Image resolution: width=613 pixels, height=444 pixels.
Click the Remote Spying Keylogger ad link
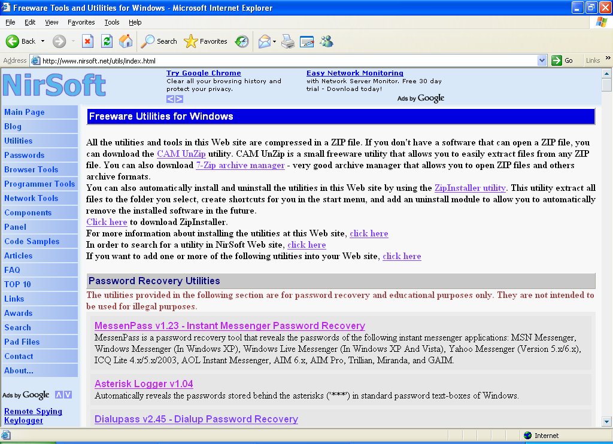(x=34, y=416)
